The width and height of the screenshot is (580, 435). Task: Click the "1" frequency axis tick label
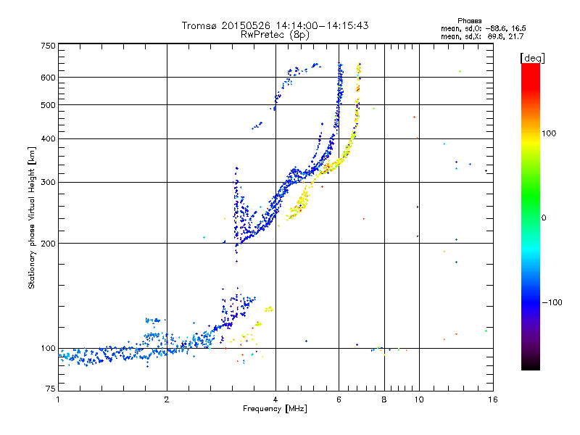point(58,399)
